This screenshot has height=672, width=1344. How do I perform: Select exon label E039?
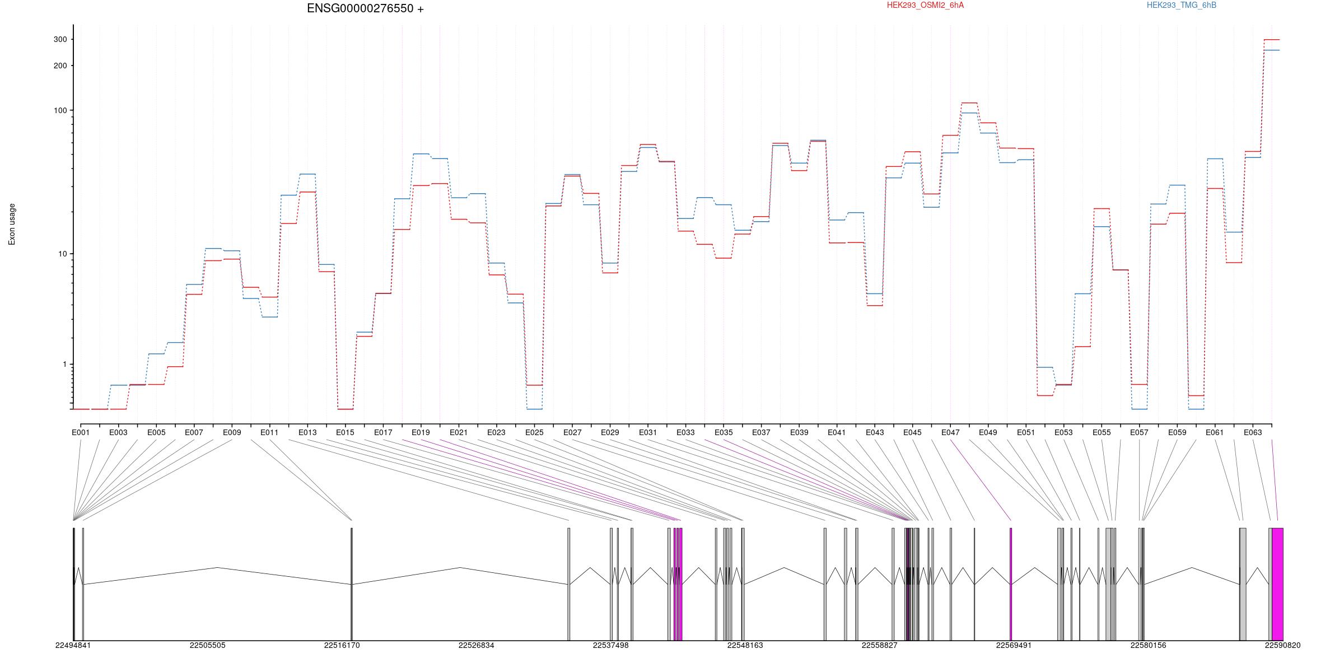799,432
